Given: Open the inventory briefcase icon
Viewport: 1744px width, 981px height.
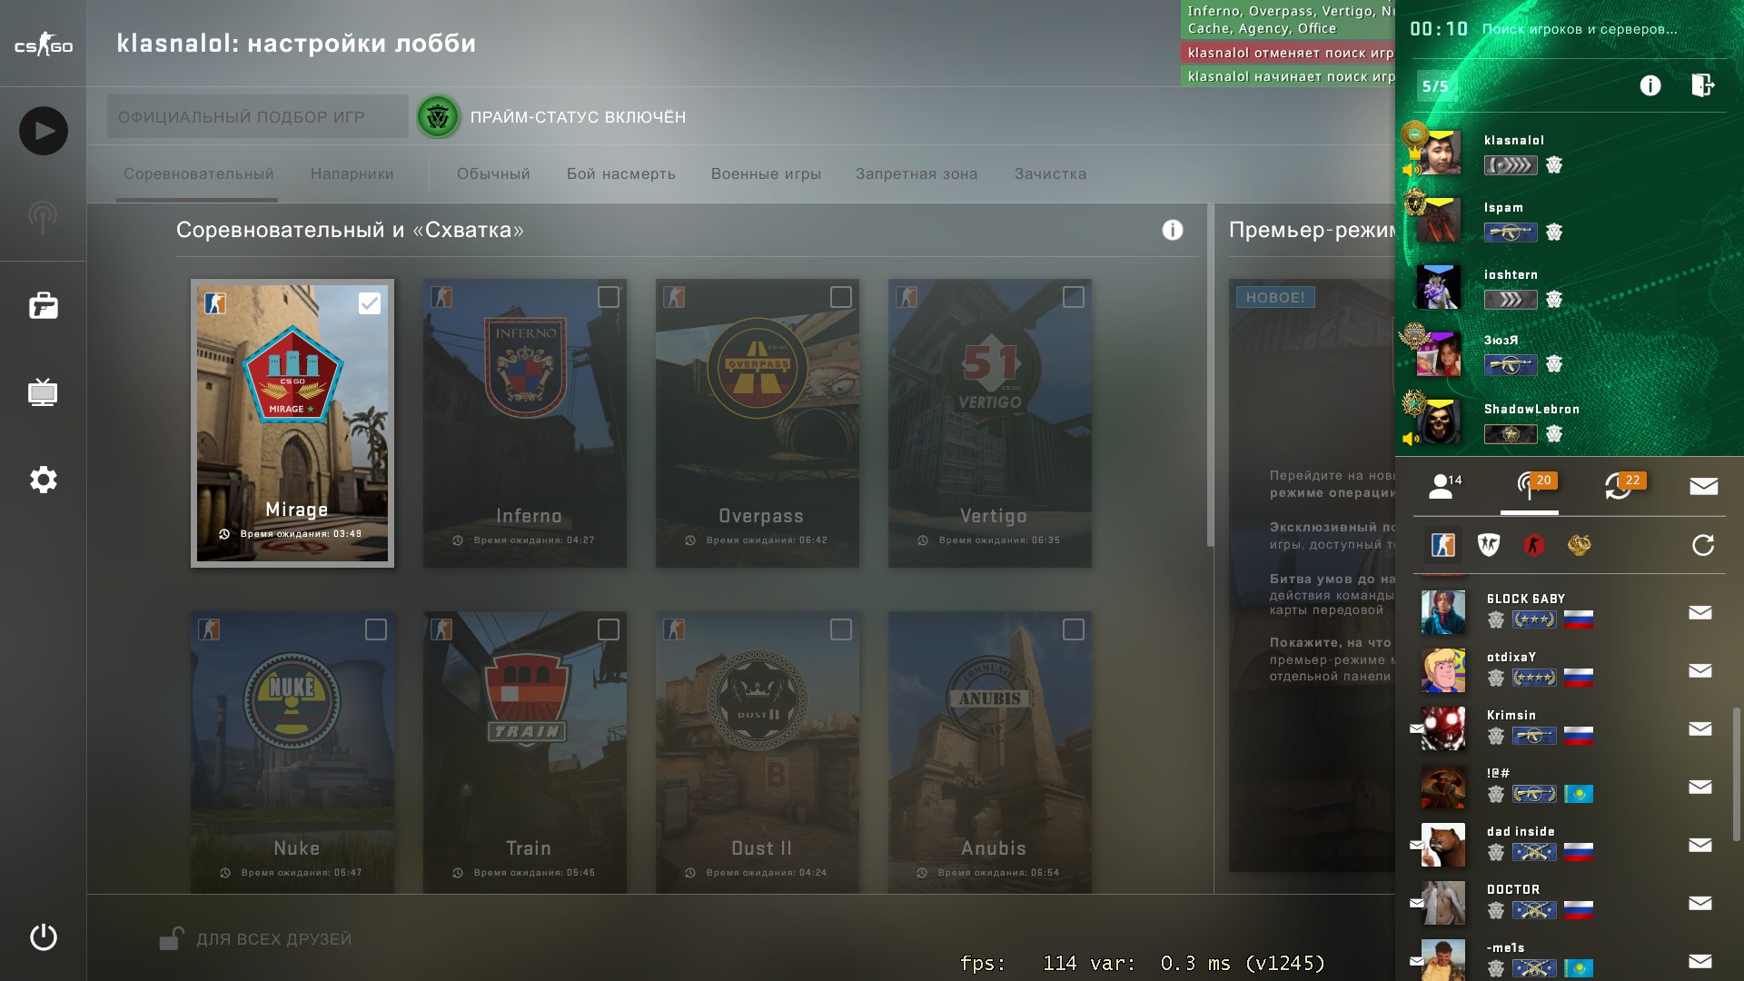Looking at the screenshot, I should [44, 306].
